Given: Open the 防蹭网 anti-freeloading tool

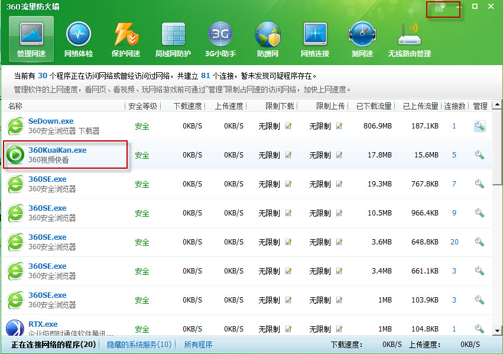Looking at the screenshot, I should click(x=268, y=39).
